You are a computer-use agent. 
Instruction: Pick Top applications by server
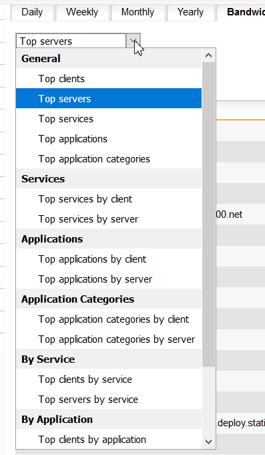point(109,279)
